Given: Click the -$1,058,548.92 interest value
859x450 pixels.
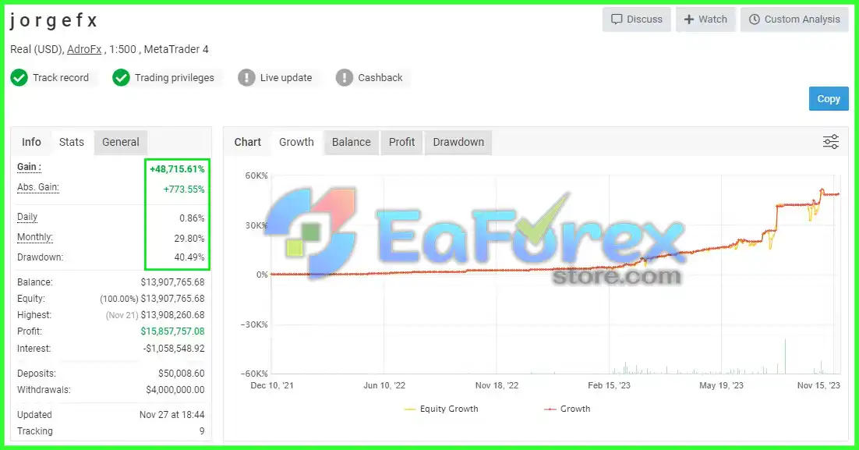Looking at the screenshot, I should tap(174, 349).
